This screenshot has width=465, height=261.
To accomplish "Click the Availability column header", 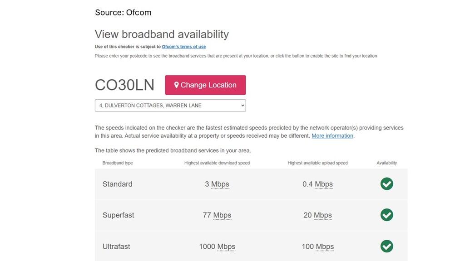I will [387, 163].
